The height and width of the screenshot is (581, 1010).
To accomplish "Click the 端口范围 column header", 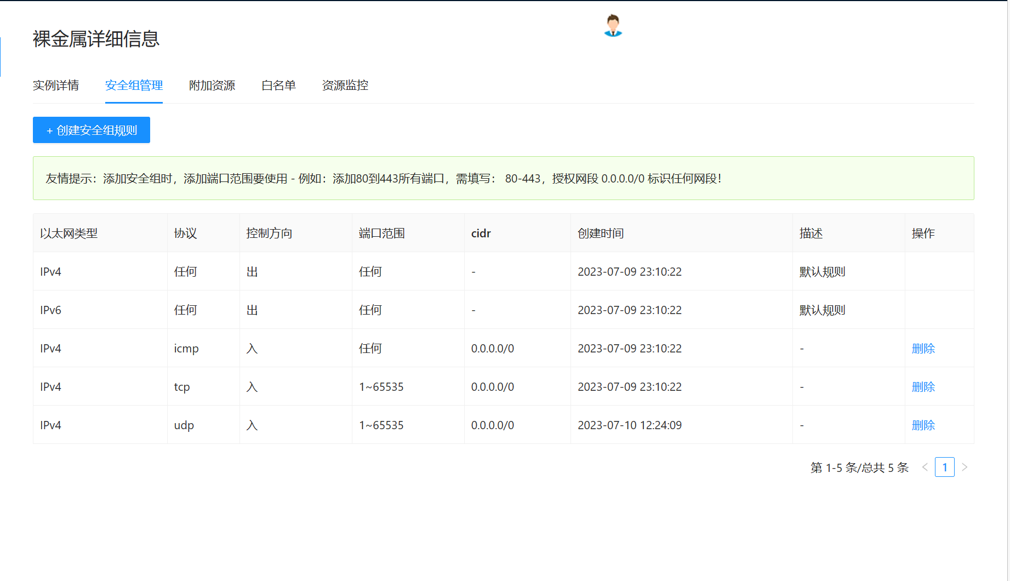I will point(381,233).
